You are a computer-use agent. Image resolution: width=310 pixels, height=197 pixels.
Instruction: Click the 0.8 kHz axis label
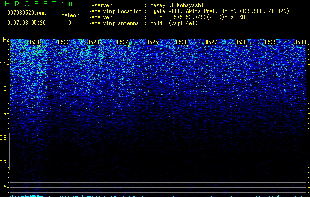[4, 138]
